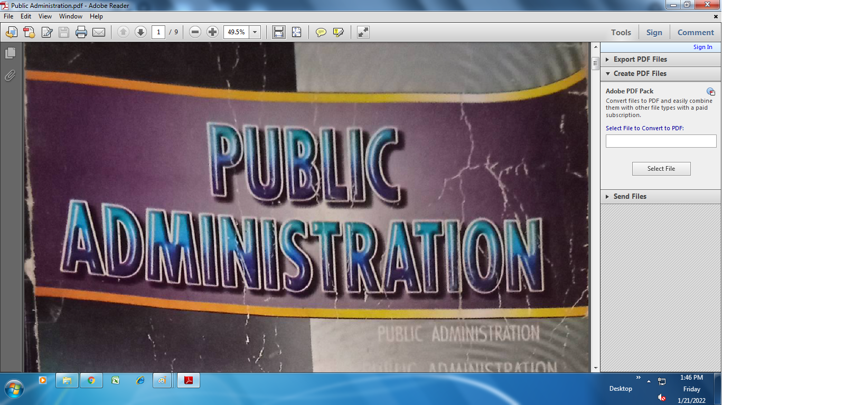Screen dimensions: 863x405
Task: Zoom in with the plus icon
Action: coord(212,32)
